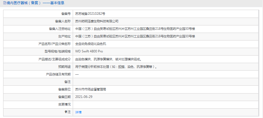Select the header text 境内医疗器械（备案）——基本信息

pyautogui.click(x=35, y=3)
